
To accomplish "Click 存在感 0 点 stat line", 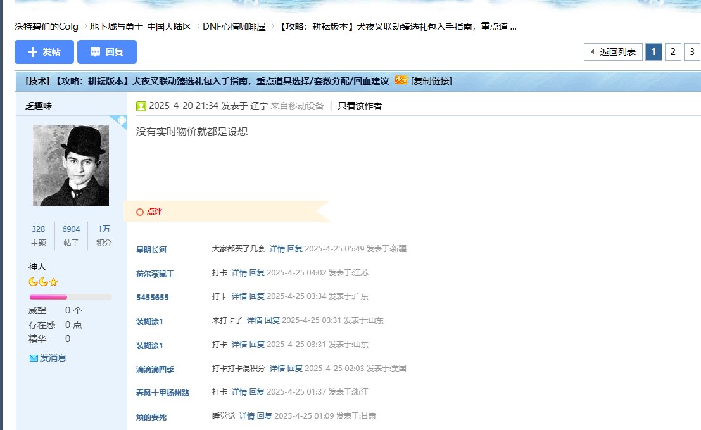I will point(55,324).
